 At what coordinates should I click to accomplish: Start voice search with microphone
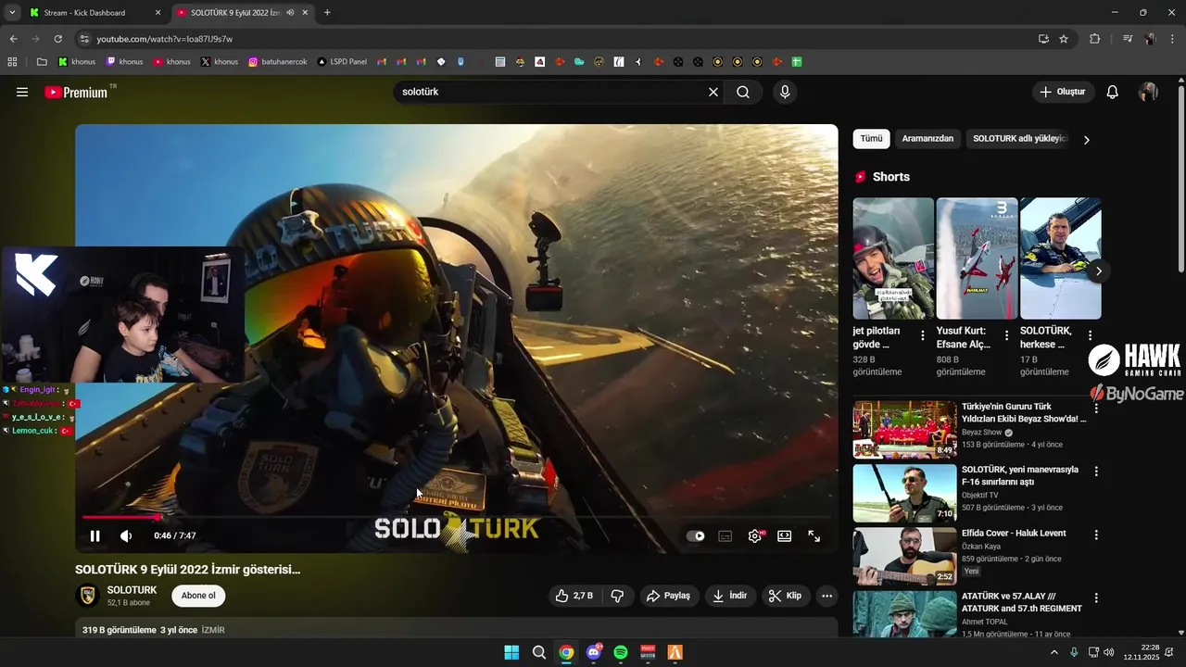point(785,92)
